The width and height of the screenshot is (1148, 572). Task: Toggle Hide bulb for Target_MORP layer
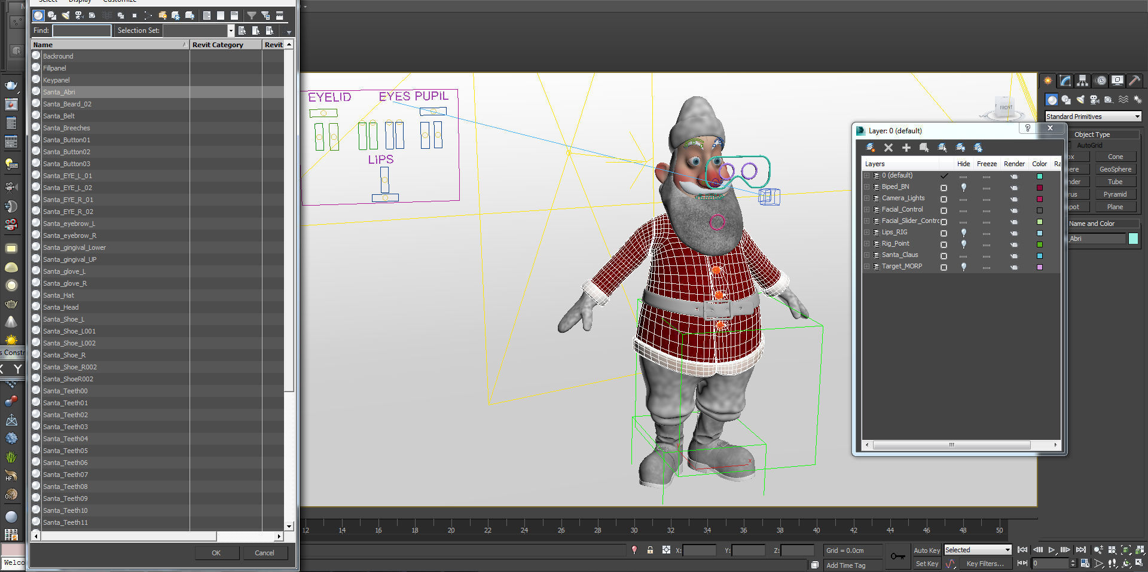click(x=963, y=267)
